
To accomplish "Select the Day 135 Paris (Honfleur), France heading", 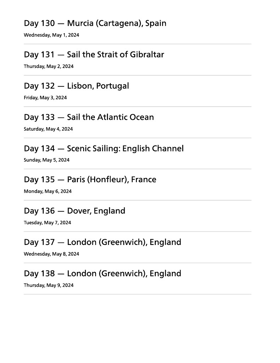I will (90, 179).
